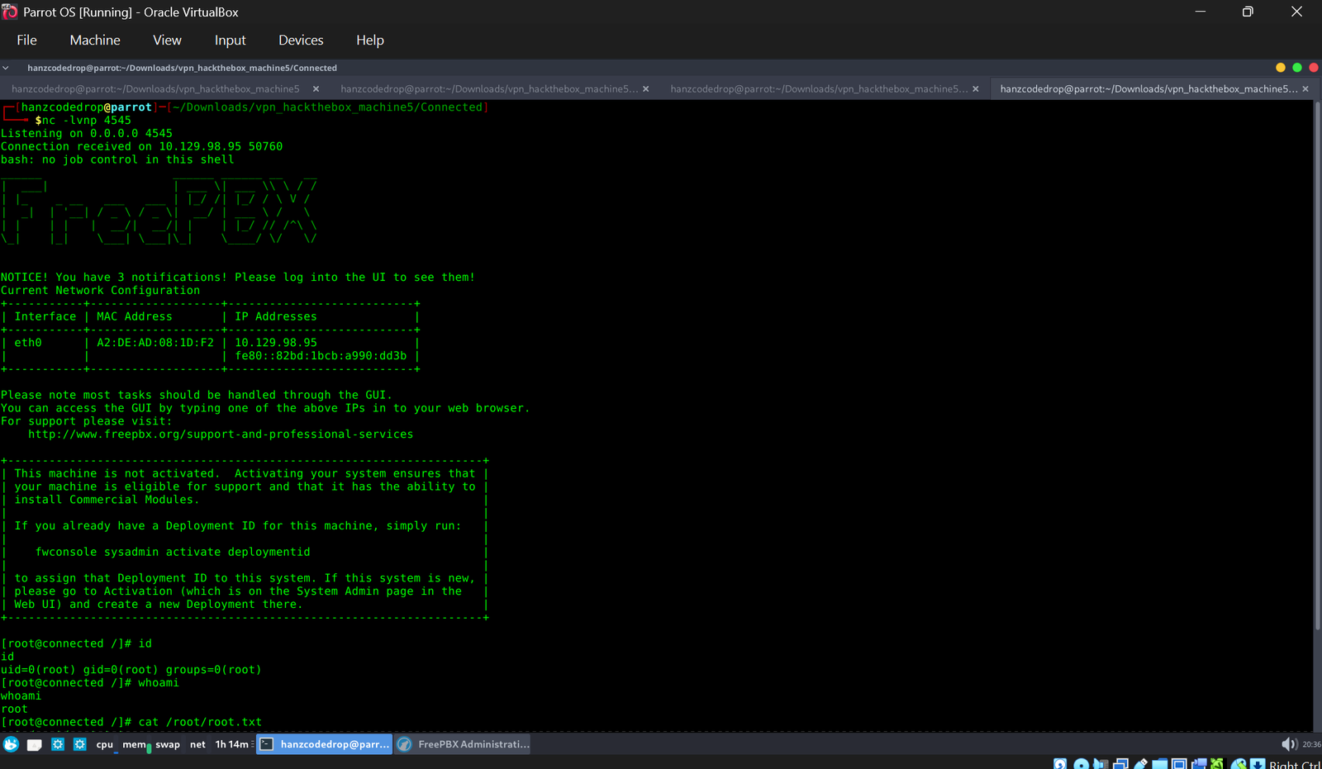Click the swap monitor in panel
The image size is (1322, 769).
(168, 744)
